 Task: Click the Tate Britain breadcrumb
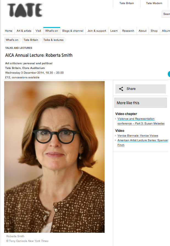point(31,40)
